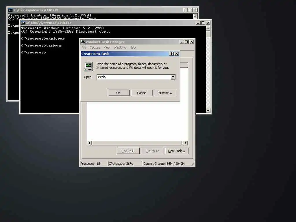
Task: Close the Windows Task Manager window
Action: pos(192,42)
